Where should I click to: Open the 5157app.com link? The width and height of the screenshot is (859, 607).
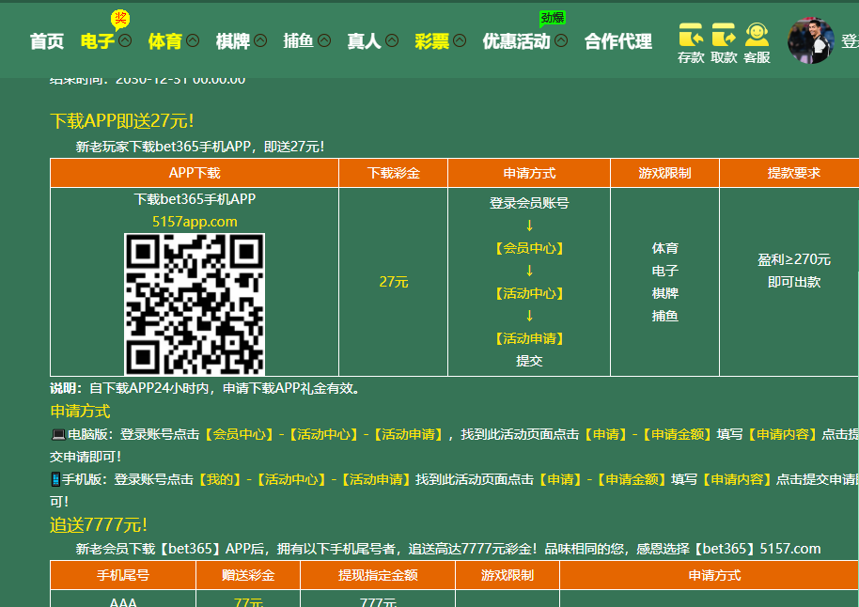(195, 222)
